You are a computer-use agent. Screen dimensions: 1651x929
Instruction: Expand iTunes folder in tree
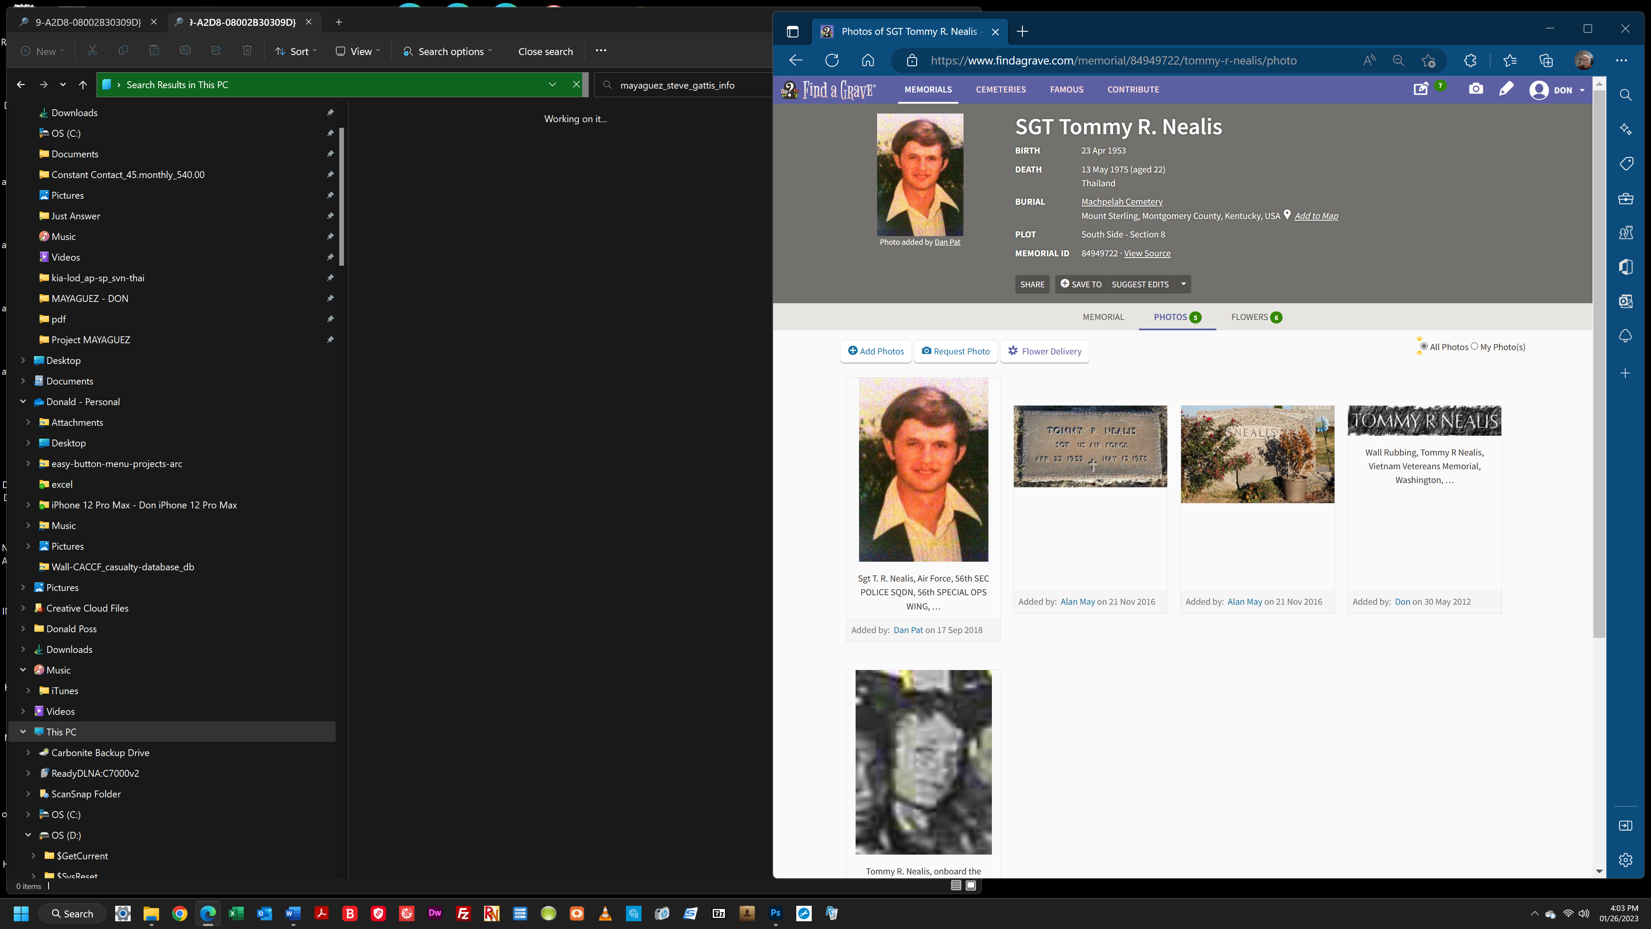click(28, 690)
